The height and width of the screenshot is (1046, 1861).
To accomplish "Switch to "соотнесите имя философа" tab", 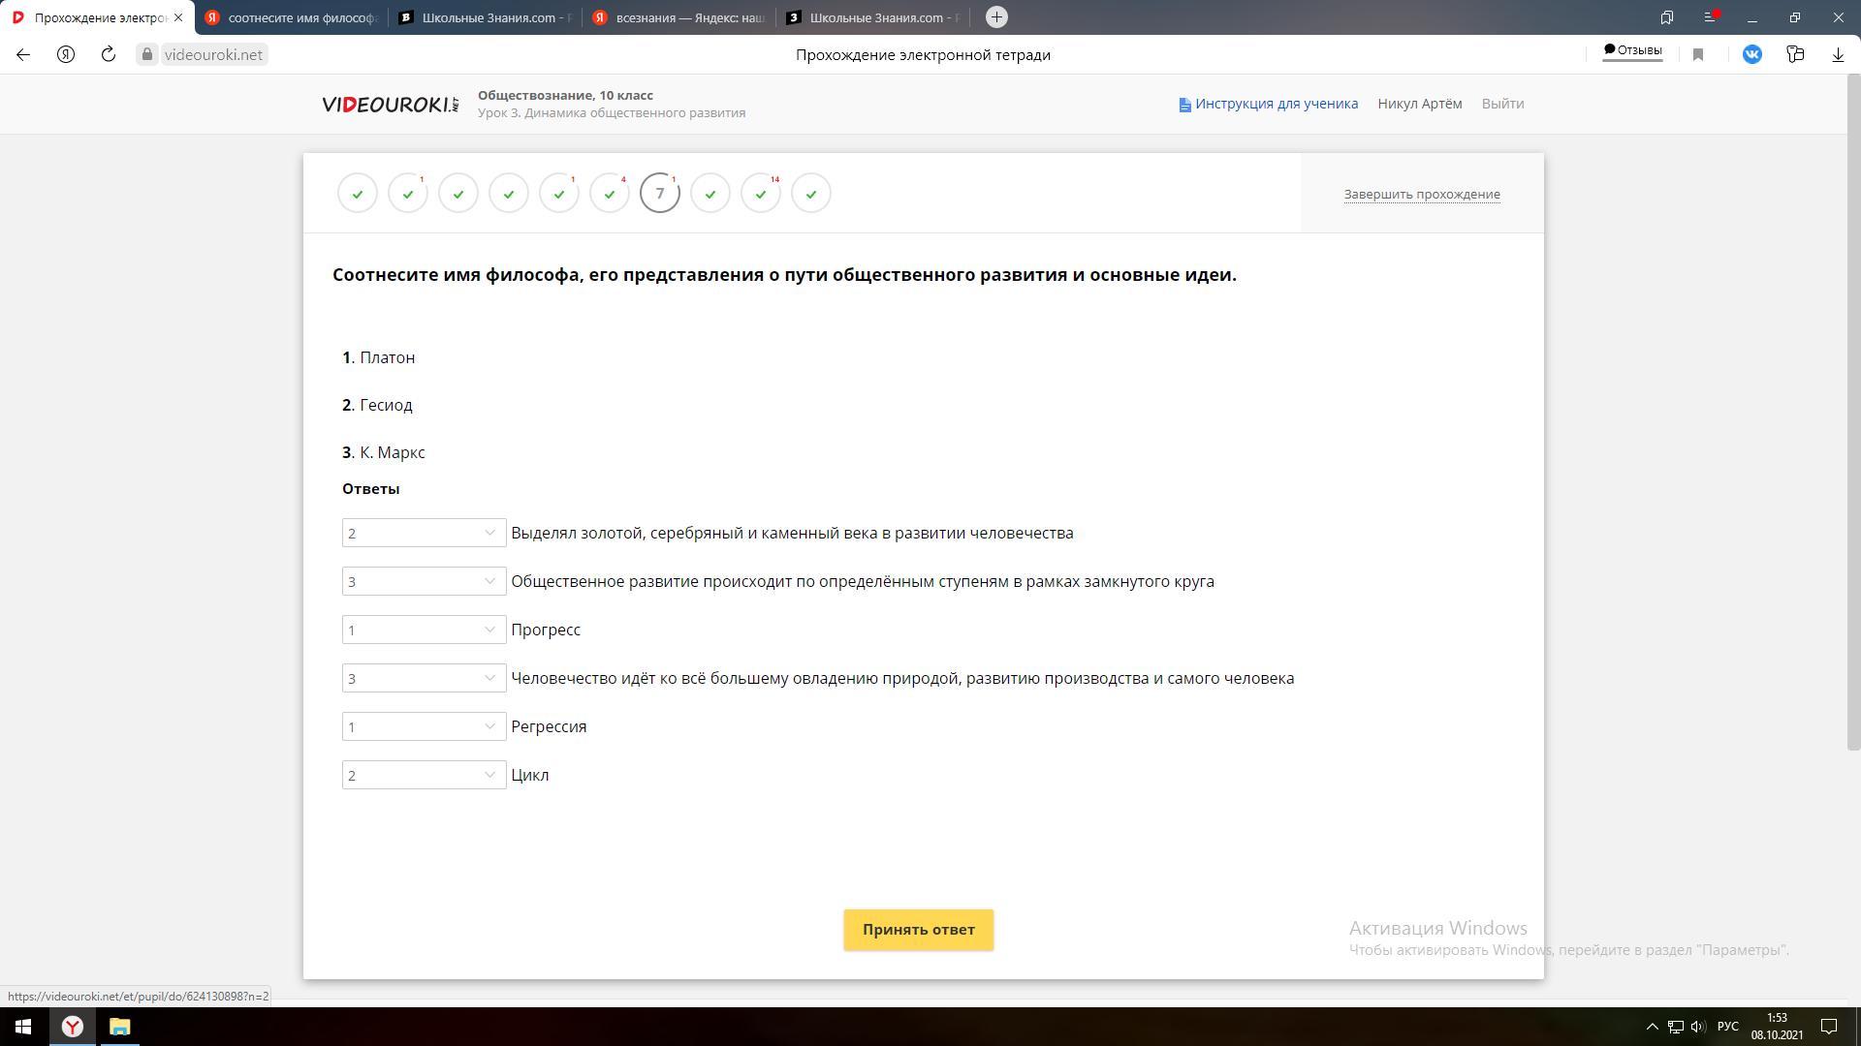I will tap(291, 17).
